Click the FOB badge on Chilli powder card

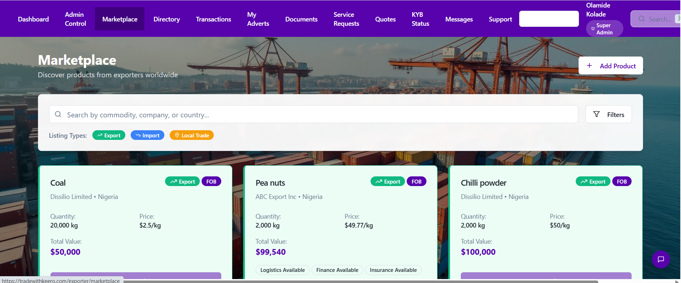(x=622, y=181)
